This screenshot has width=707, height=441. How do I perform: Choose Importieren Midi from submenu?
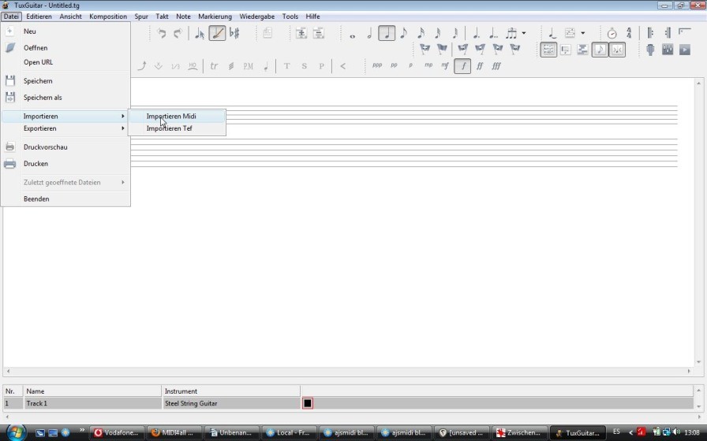177,116
